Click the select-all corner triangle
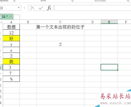The height and width of the screenshot is (107, 131). click(1, 22)
